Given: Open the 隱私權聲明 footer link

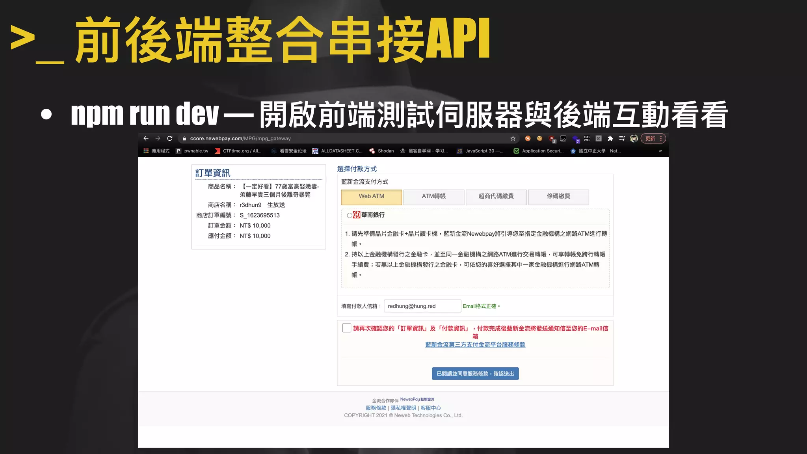Looking at the screenshot, I should tap(403, 408).
